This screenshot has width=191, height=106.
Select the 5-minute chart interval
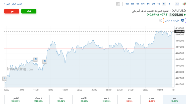point(164,4)
